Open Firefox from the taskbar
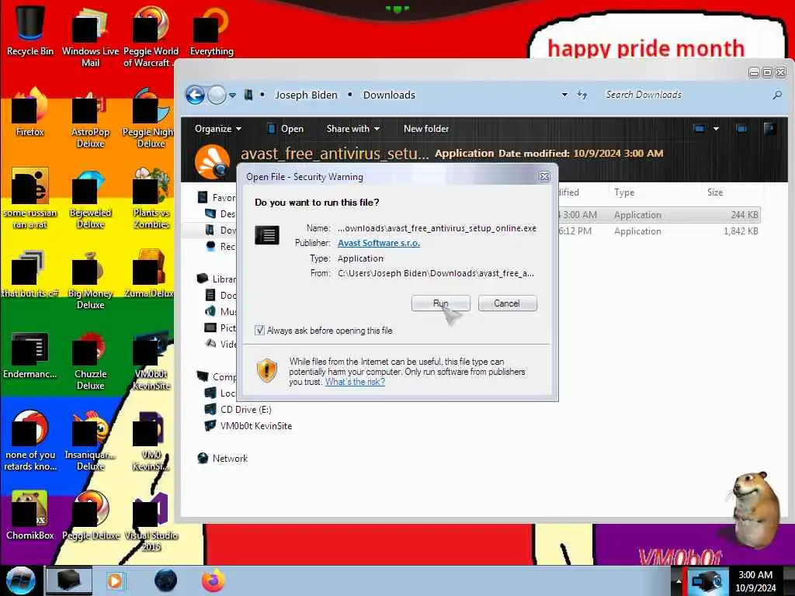 point(213,580)
